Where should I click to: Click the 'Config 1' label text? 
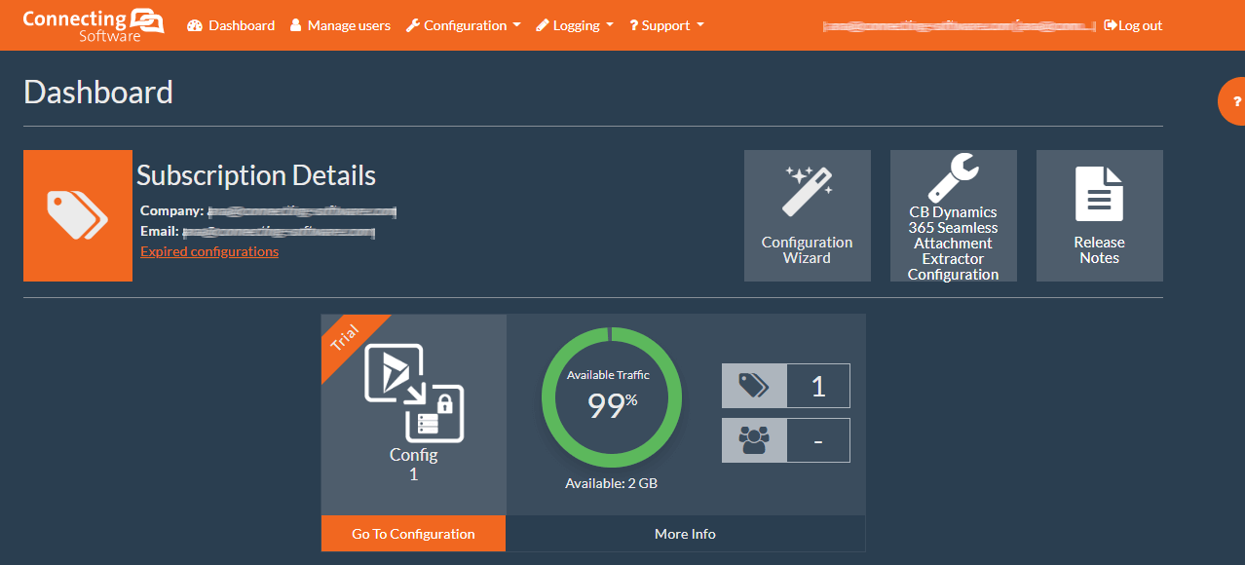click(414, 465)
